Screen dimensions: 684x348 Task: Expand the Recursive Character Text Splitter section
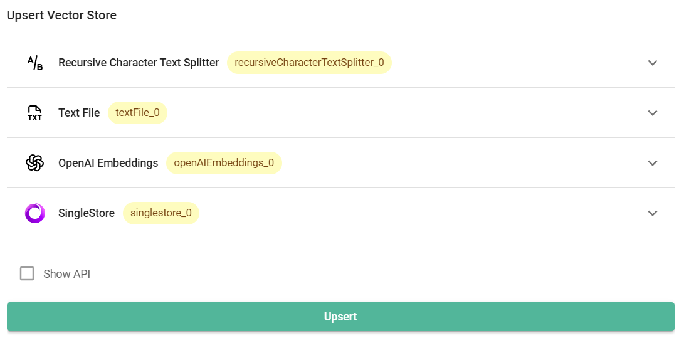coord(652,63)
